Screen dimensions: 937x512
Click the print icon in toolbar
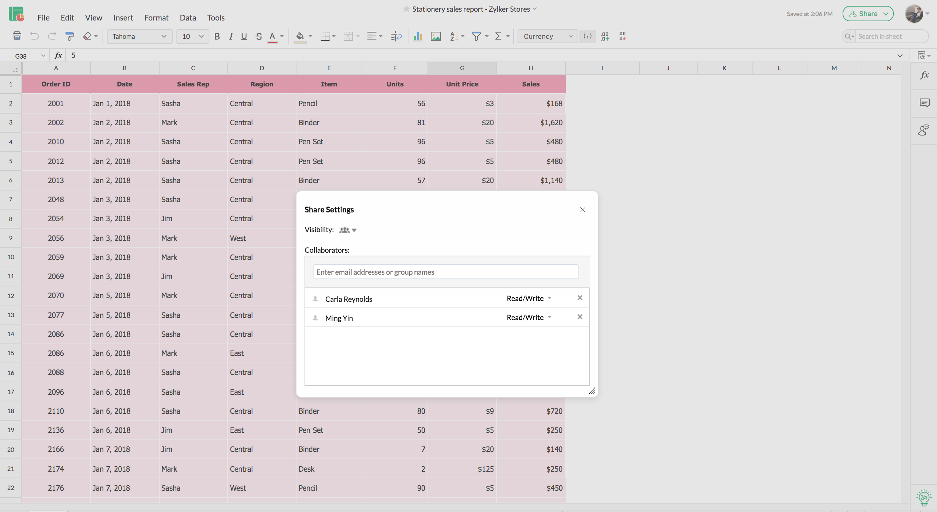17,36
